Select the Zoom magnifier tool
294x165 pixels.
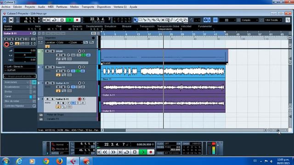(x=158, y=20)
